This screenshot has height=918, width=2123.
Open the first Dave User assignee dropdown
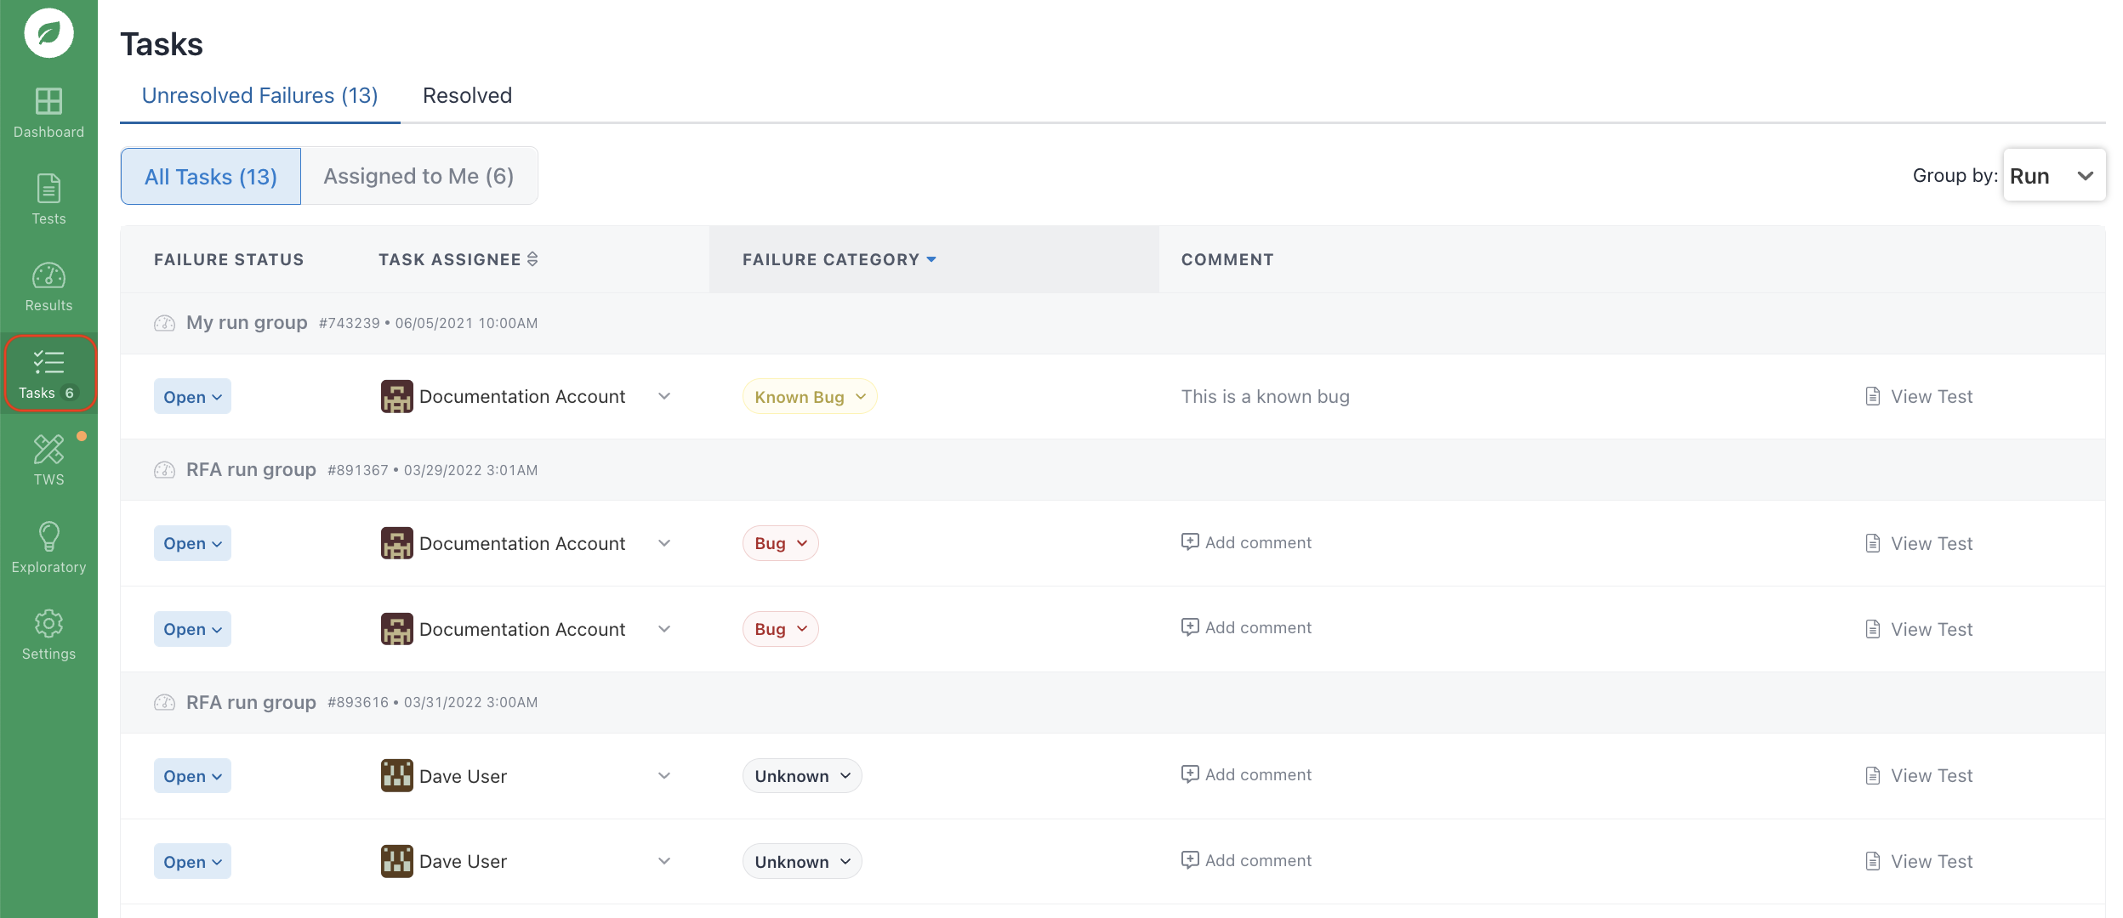(664, 776)
